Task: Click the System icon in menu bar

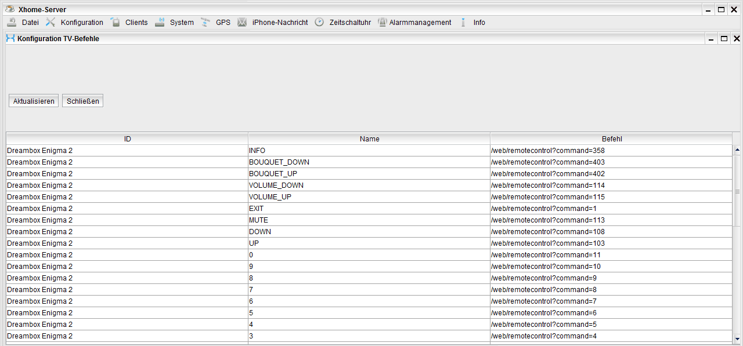Action: 160,23
